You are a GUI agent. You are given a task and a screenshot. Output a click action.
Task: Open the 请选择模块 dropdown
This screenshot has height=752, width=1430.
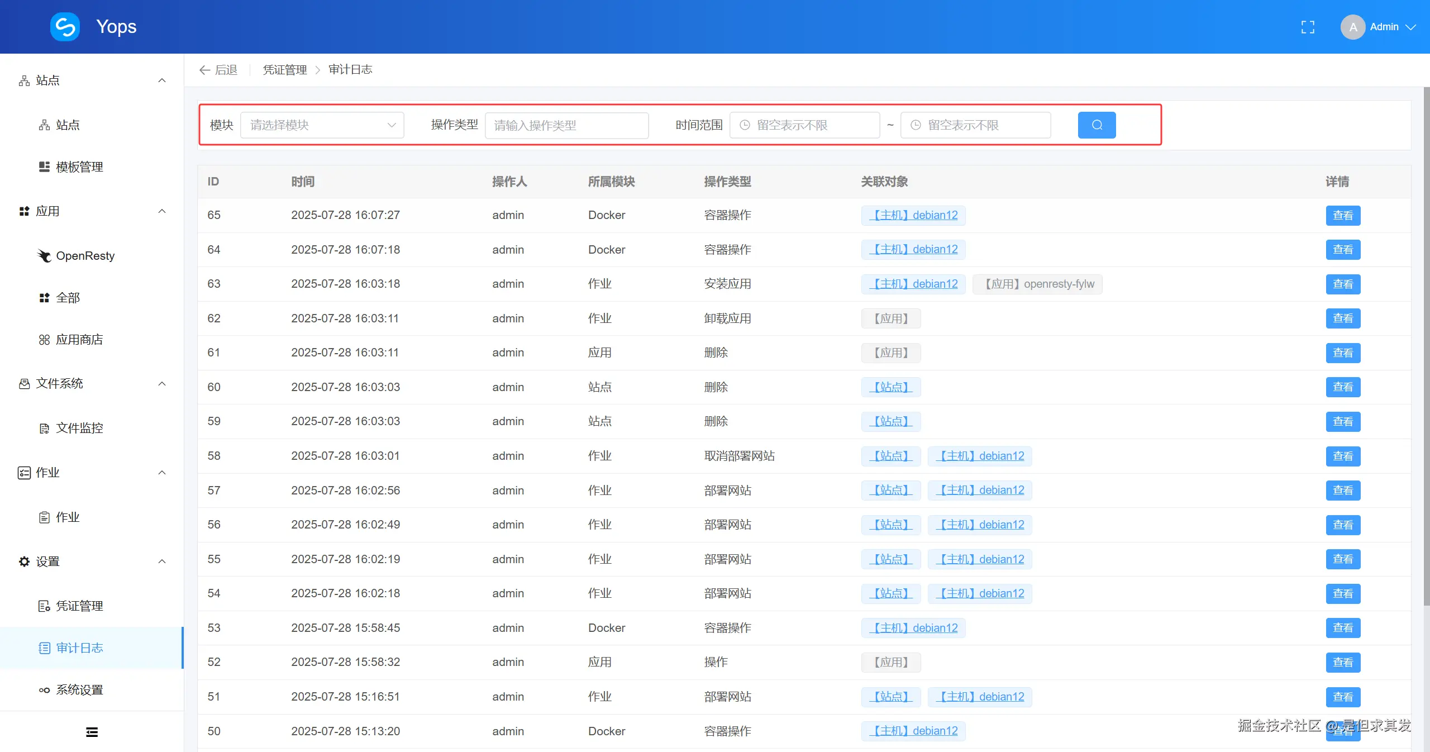[x=322, y=125]
